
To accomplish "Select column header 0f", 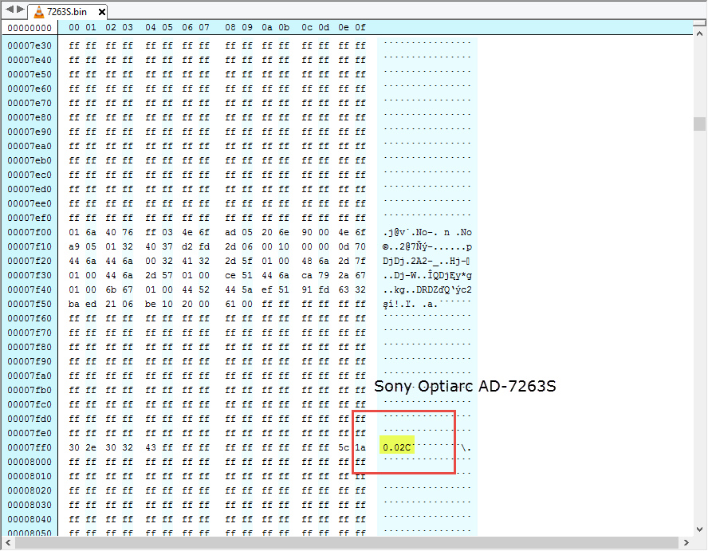I will pyautogui.click(x=360, y=28).
